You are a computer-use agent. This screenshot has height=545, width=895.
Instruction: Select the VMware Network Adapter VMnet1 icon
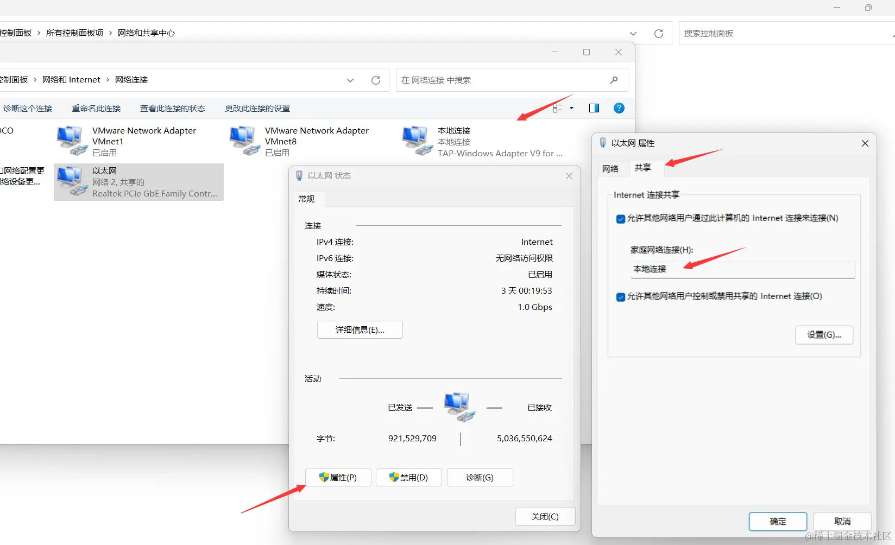pyautogui.click(x=72, y=141)
